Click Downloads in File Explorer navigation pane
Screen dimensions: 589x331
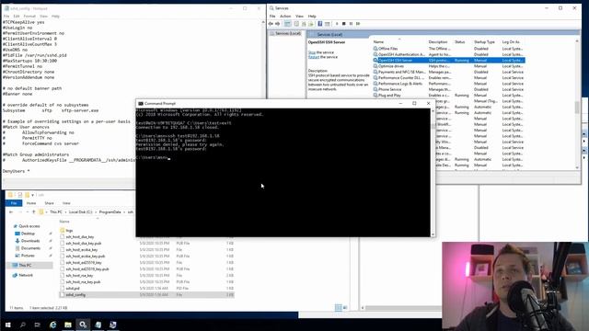click(x=30, y=241)
